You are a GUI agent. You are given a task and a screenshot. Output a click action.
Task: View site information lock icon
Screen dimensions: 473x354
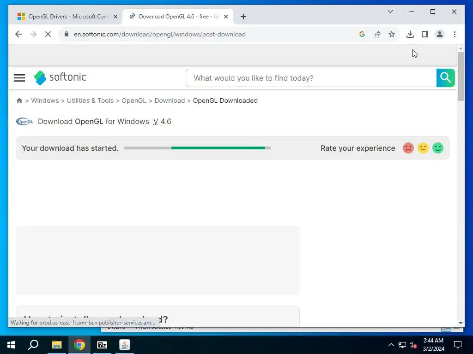[x=67, y=34]
